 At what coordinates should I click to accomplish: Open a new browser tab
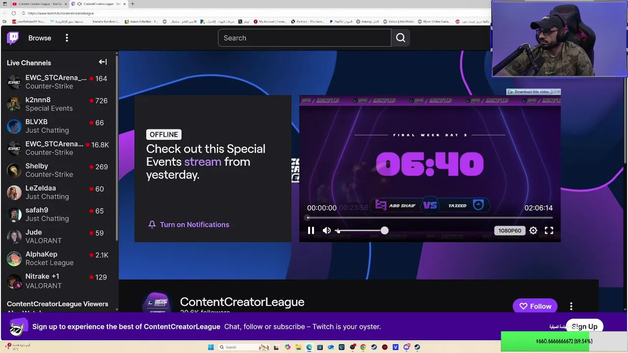132,4
